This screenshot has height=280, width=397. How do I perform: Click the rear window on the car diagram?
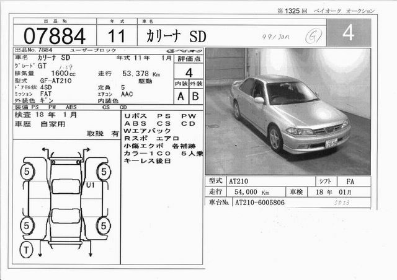point(66,216)
